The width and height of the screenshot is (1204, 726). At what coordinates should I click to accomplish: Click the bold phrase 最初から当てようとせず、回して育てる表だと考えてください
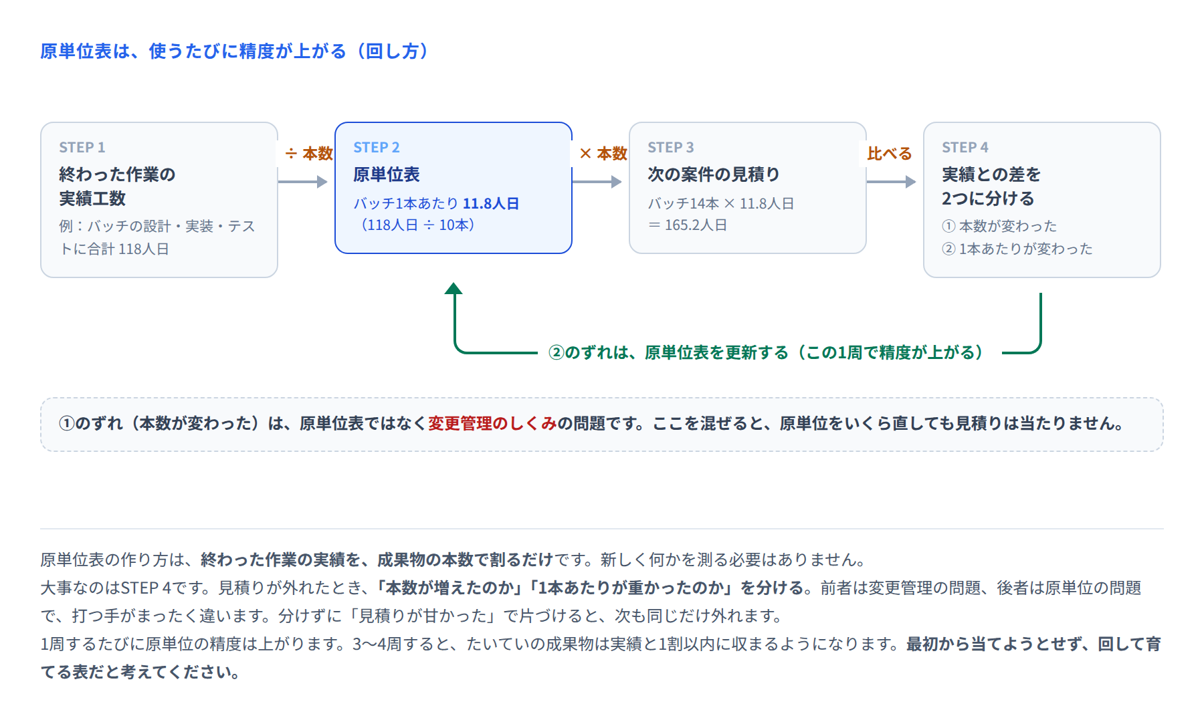point(601,658)
